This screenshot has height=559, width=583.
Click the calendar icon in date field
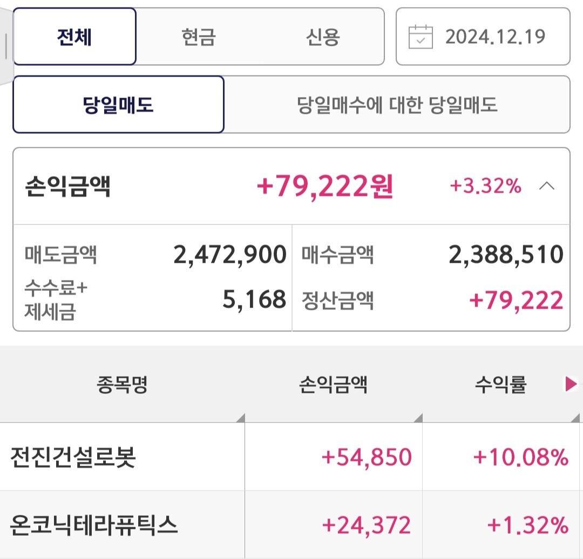pyautogui.click(x=421, y=37)
